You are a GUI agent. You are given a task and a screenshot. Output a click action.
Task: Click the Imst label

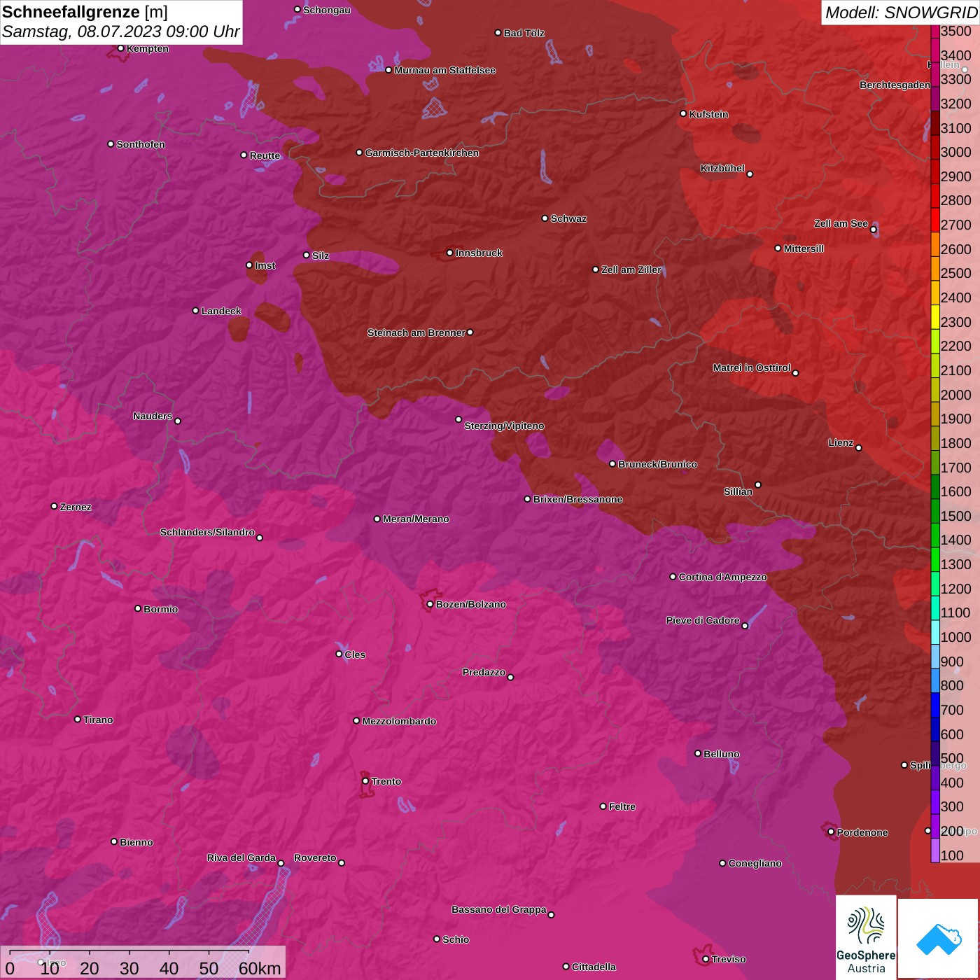(x=265, y=265)
